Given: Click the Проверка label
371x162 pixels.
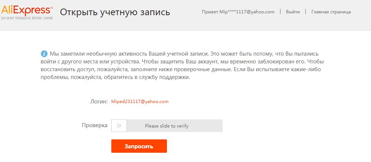Looking at the screenshot, I should coord(94,125).
